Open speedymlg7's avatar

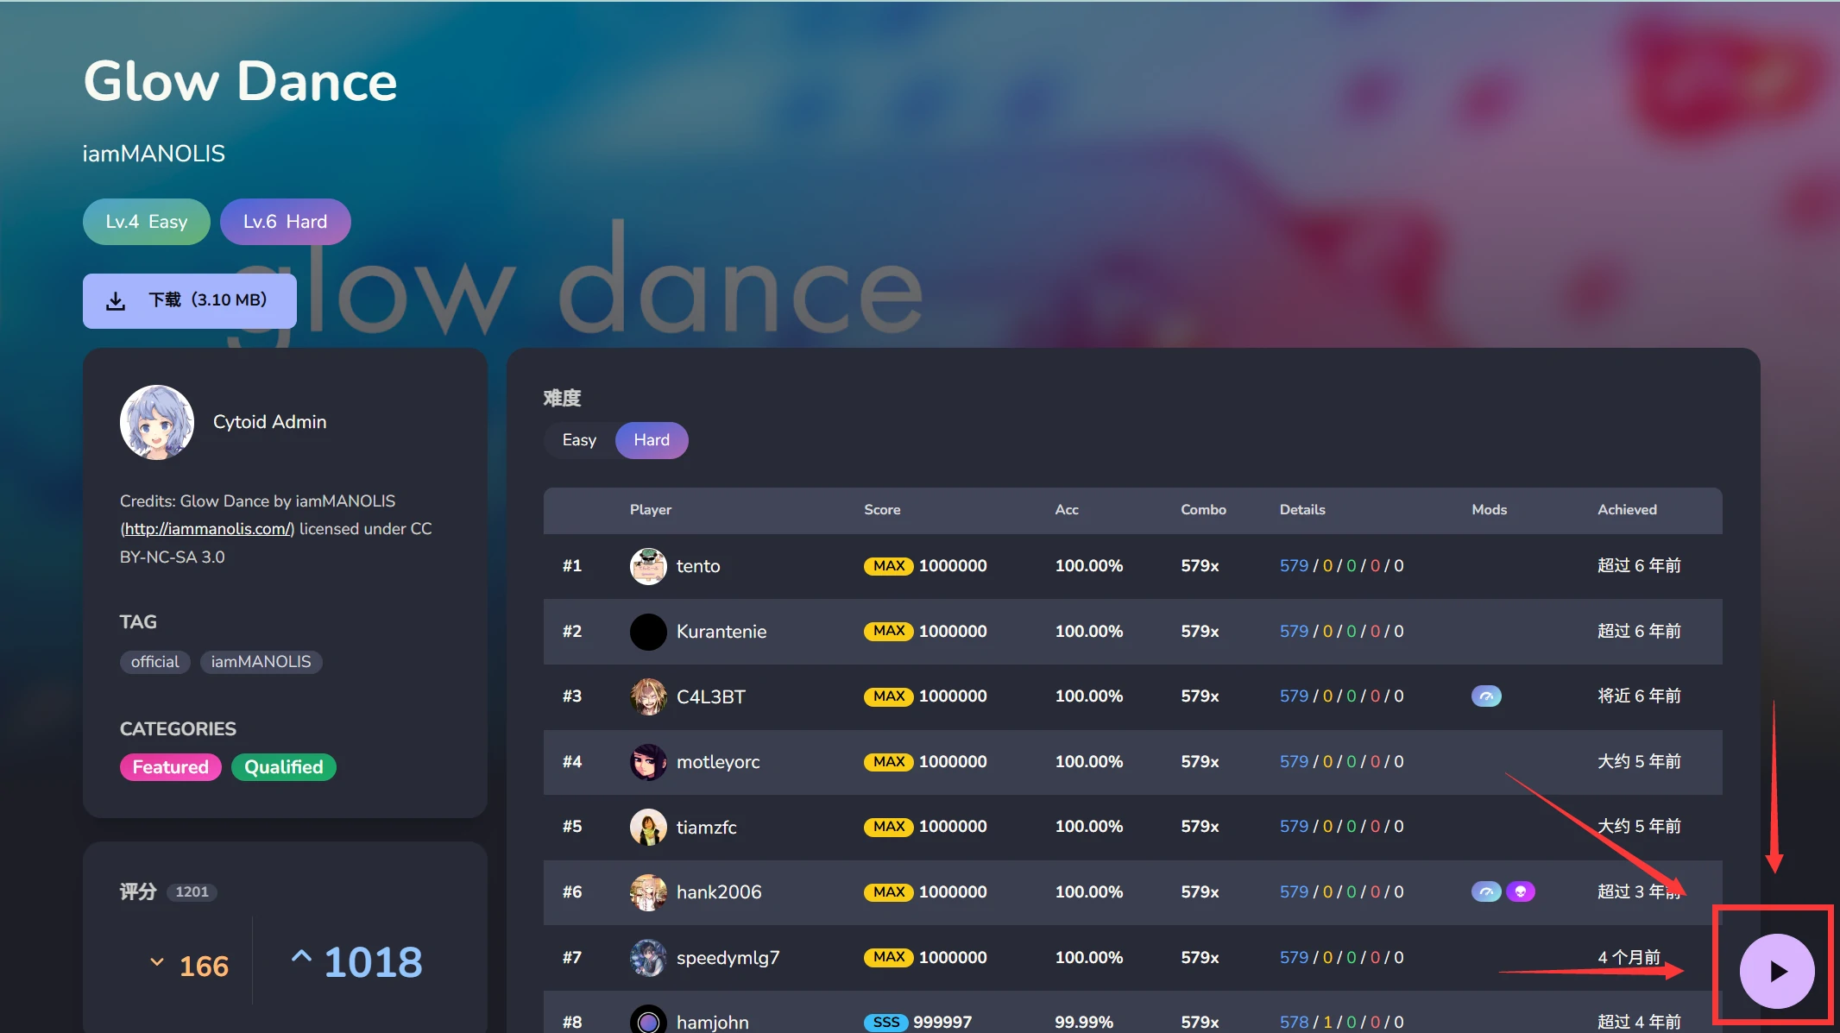tap(648, 958)
